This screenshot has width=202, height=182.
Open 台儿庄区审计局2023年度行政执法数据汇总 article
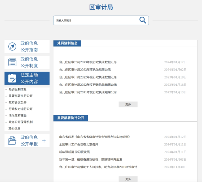click(88, 62)
